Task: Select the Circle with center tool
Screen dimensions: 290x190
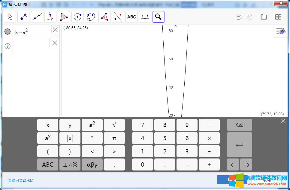Action: (77, 17)
